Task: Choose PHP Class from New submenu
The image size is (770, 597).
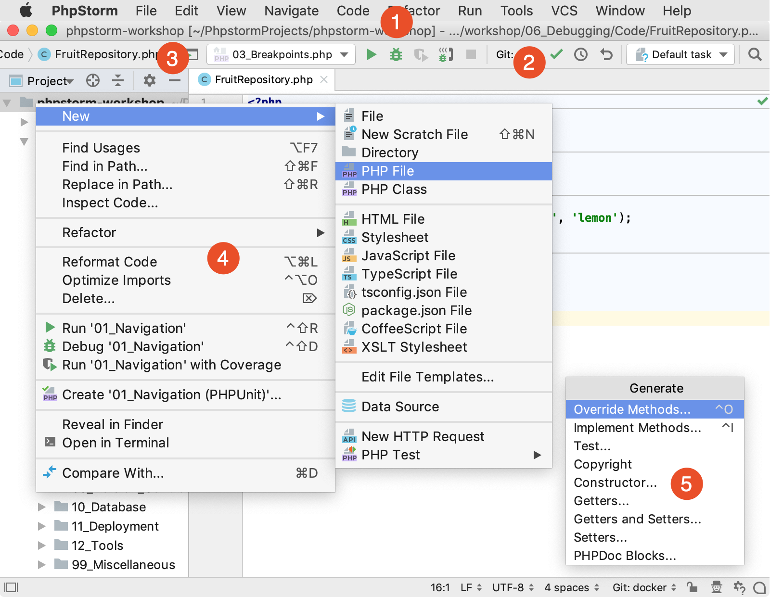Action: coord(444,190)
